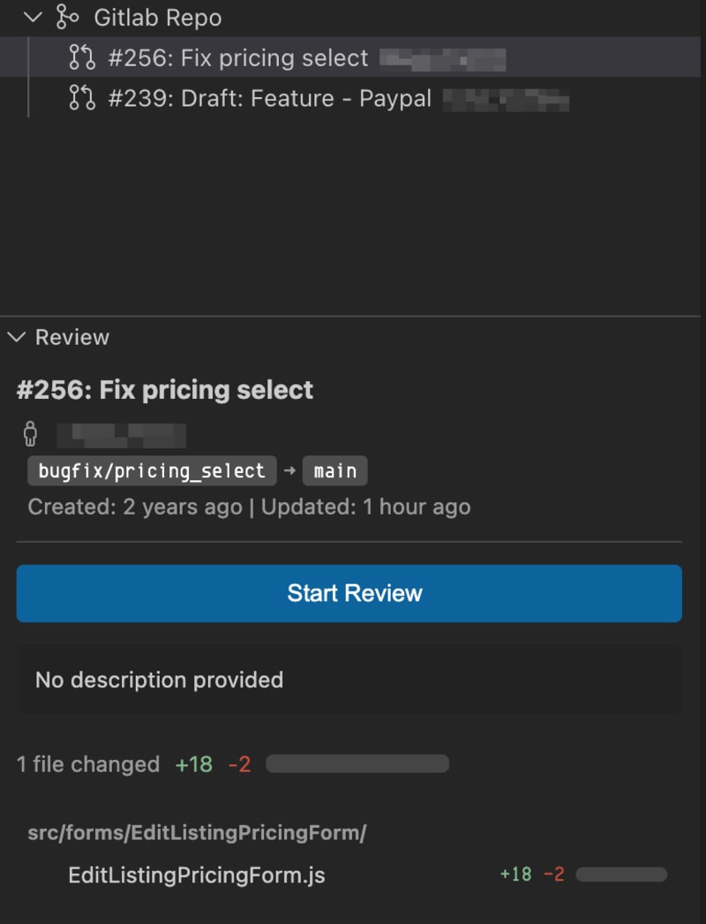The image size is (706, 924).
Task: Collapse the Review section
Action: click(15, 336)
